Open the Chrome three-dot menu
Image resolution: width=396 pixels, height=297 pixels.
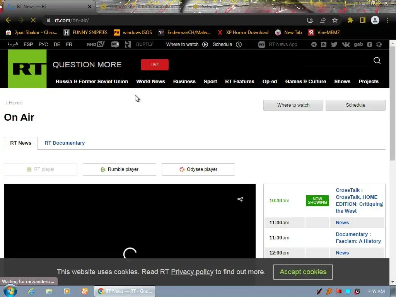click(x=387, y=20)
